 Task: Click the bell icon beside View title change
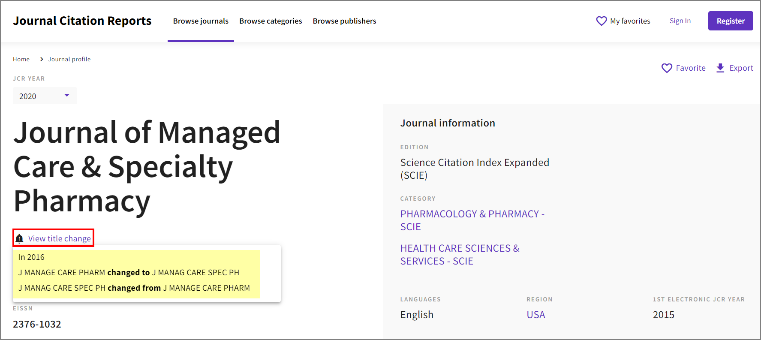point(19,239)
